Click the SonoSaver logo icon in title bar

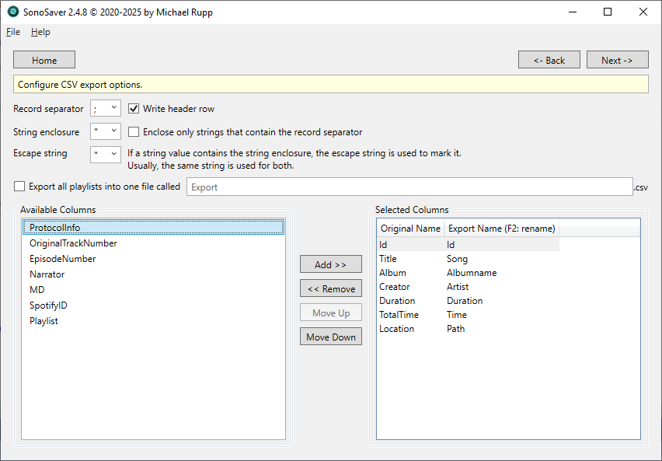pos(11,12)
